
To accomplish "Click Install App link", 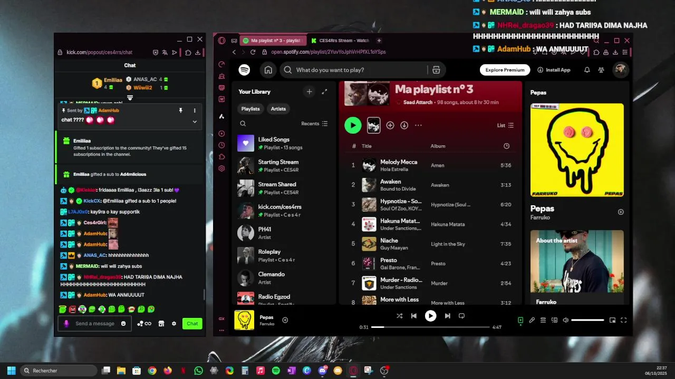I will pos(554,70).
